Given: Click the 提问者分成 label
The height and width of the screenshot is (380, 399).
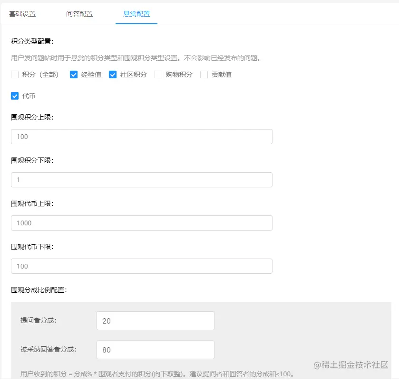Looking at the screenshot, I should (x=39, y=320).
